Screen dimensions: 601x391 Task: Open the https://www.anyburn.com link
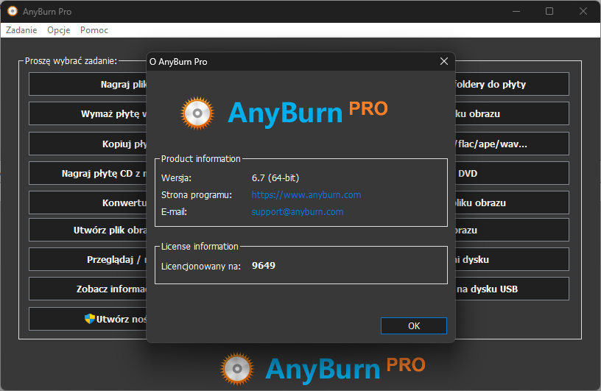(306, 194)
